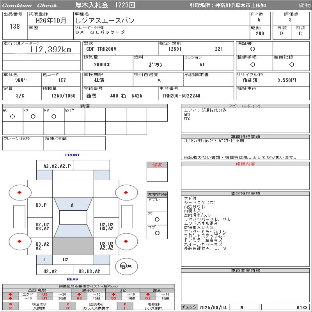The image size is (312, 312).
Task: Click the circle under 穴 in 客室内張
Action: (x=157, y=219)
